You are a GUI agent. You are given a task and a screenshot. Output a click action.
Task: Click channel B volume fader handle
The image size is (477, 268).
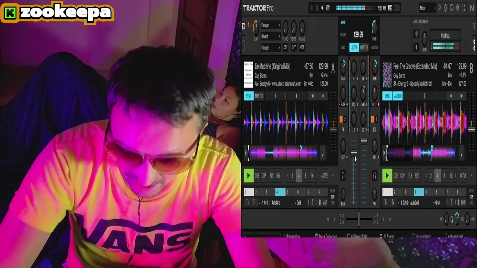(364, 141)
